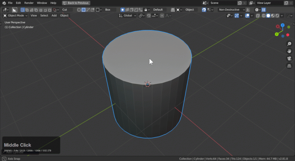Open the Global transform orientation dropdown
The height and width of the screenshot is (161, 295).
pos(127,15)
